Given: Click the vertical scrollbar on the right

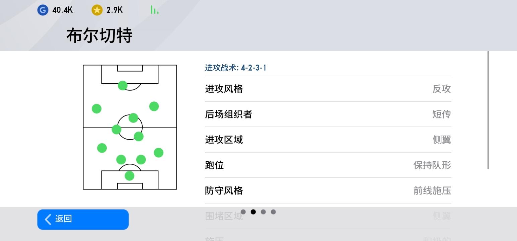Looking at the screenshot, I should (488, 110).
